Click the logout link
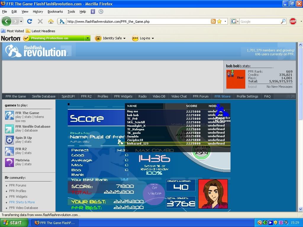Viewport: 303px width, 227px height. point(252,87)
